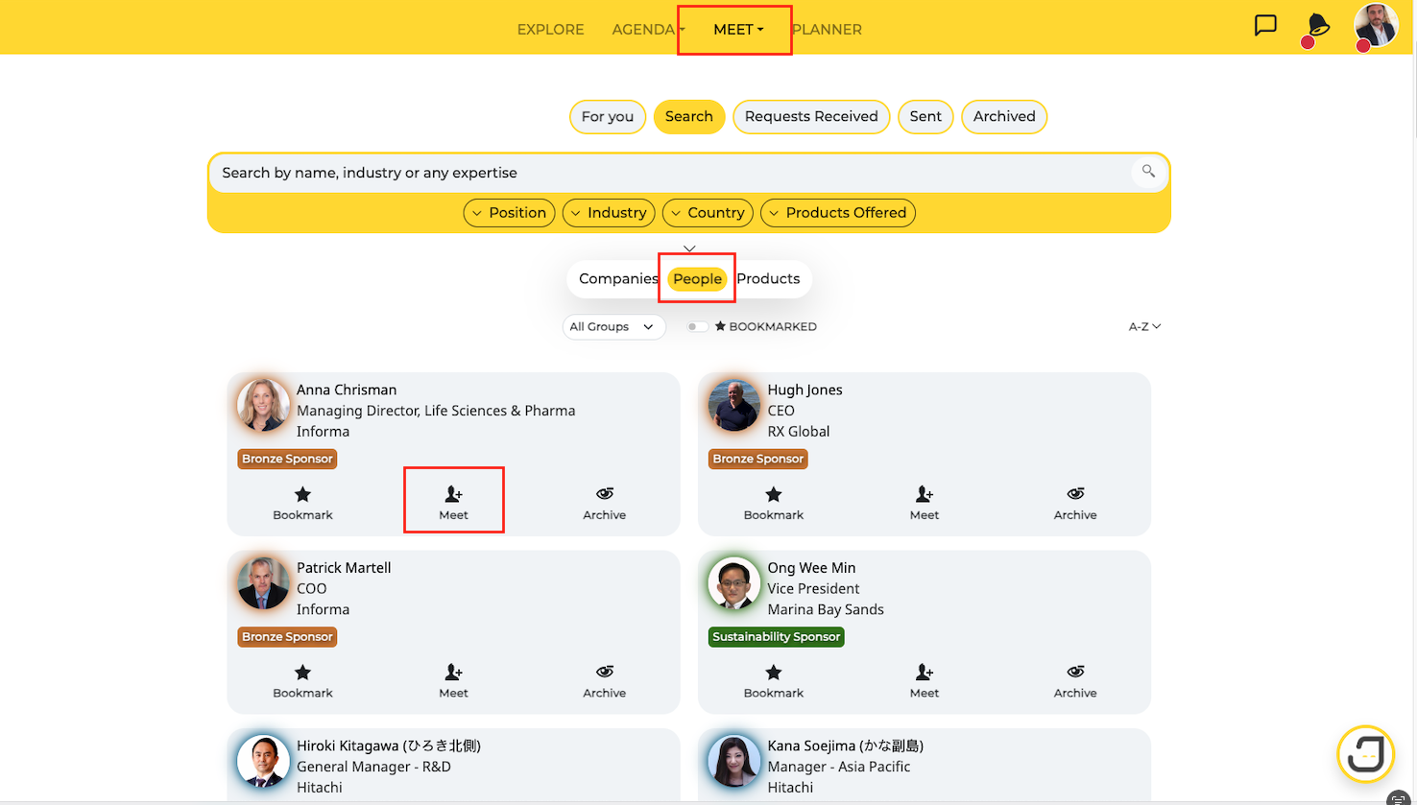Archive Ong Wee Min's card
The height and width of the screenshot is (805, 1417).
coord(1075,681)
